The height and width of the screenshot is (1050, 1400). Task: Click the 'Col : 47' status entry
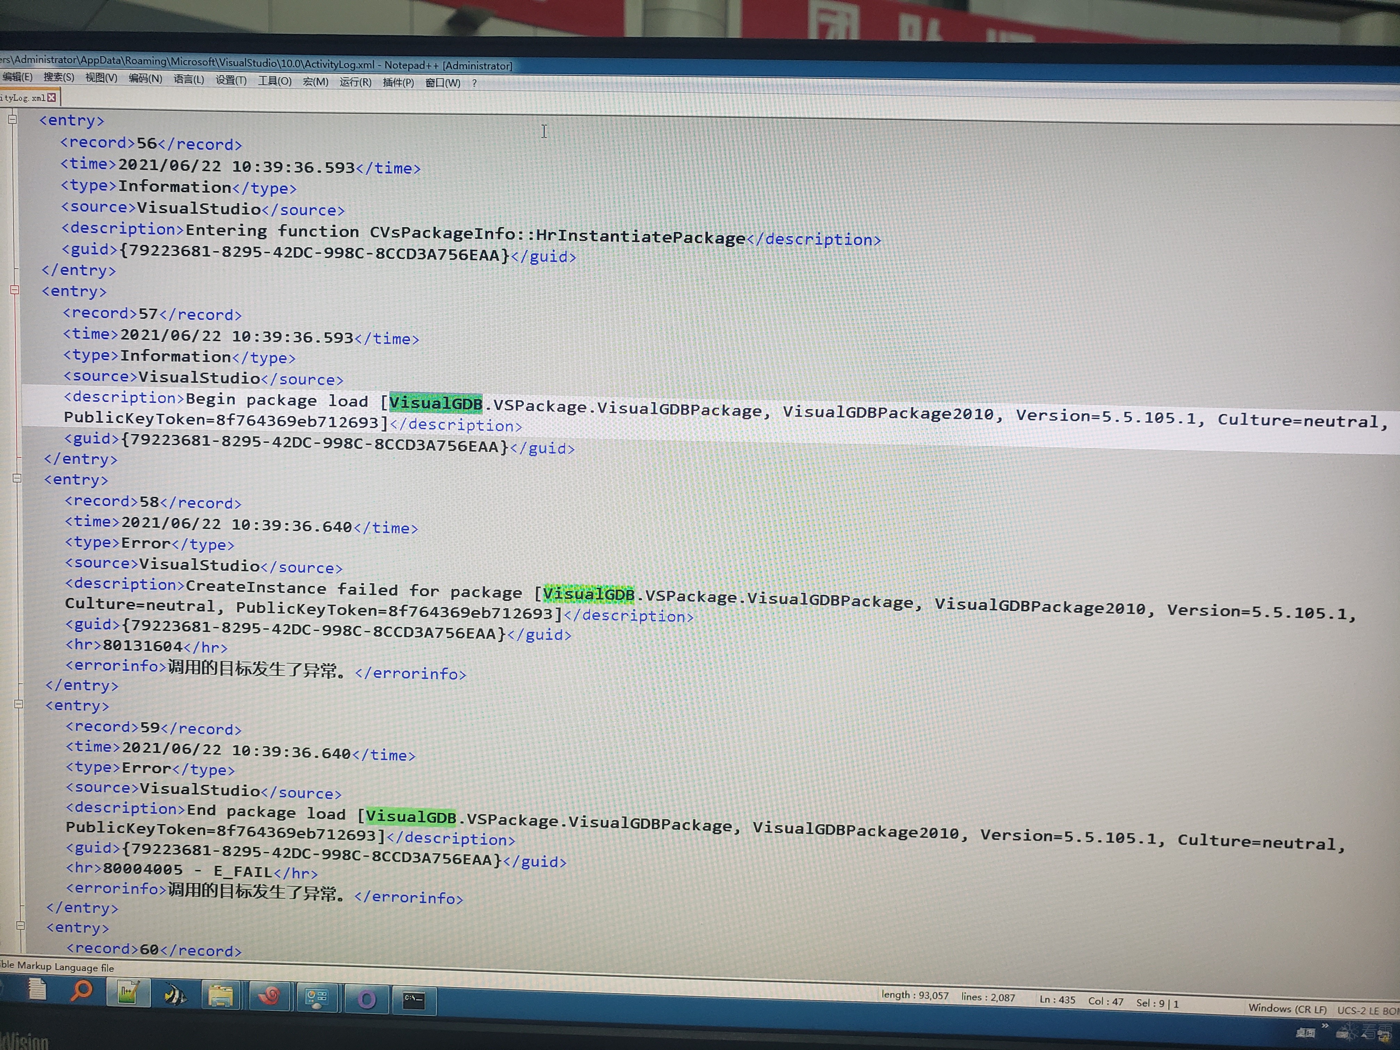(x=1106, y=1001)
